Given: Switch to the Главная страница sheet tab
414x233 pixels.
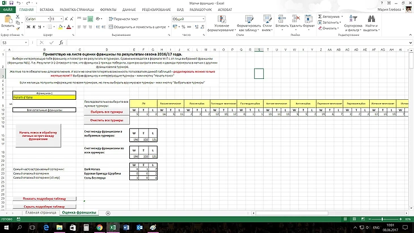Looking at the screenshot, I should coord(41,213).
